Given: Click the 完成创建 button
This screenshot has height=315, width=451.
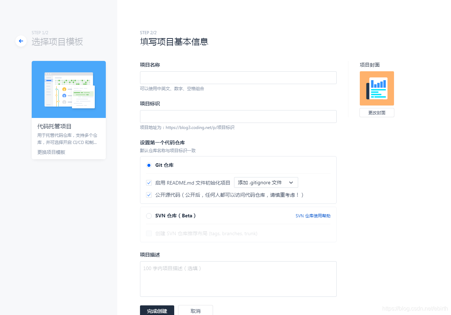Looking at the screenshot, I should coord(157,311).
